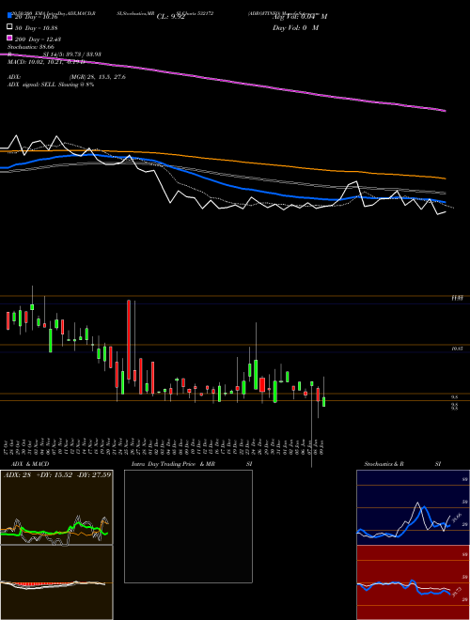Click 'ADX signal: SELL Slowing @ 8%' text

pyautogui.click(x=51, y=85)
